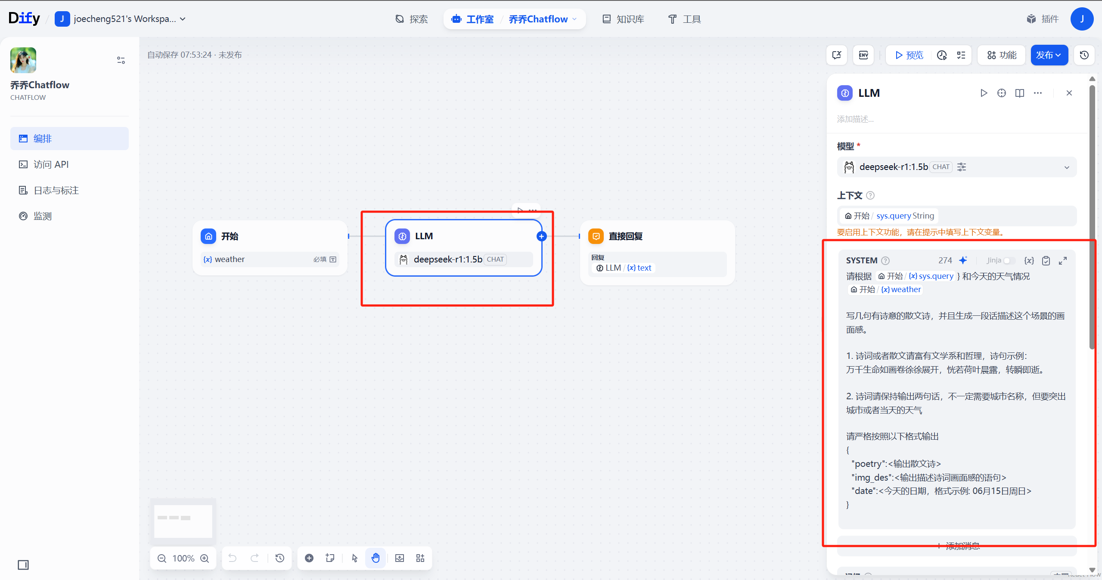The image size is (1102, 580).
Task: Redo the canvas change
Action: coord(255,558)
